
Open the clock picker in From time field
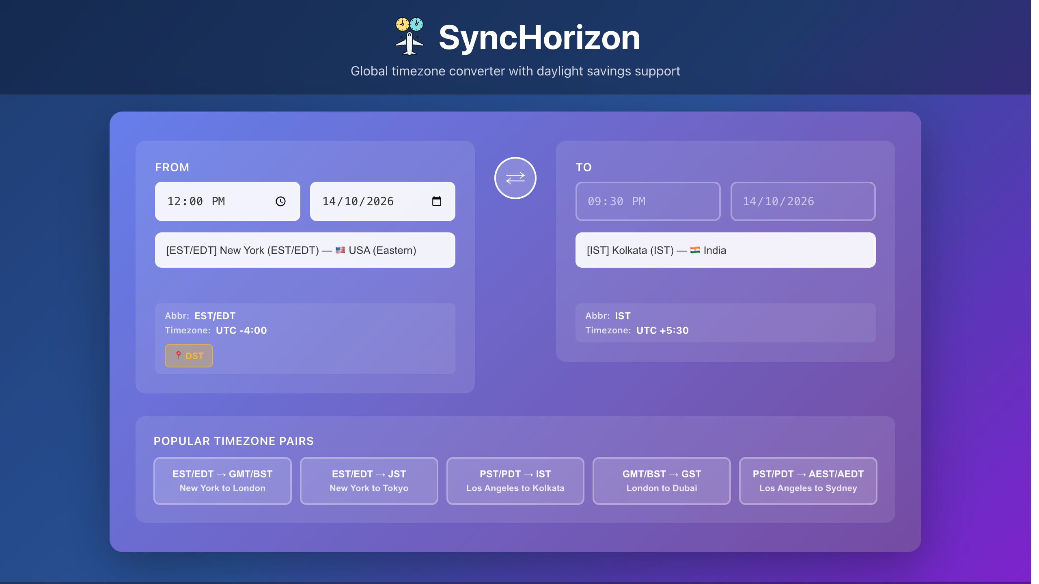[280, 202]
